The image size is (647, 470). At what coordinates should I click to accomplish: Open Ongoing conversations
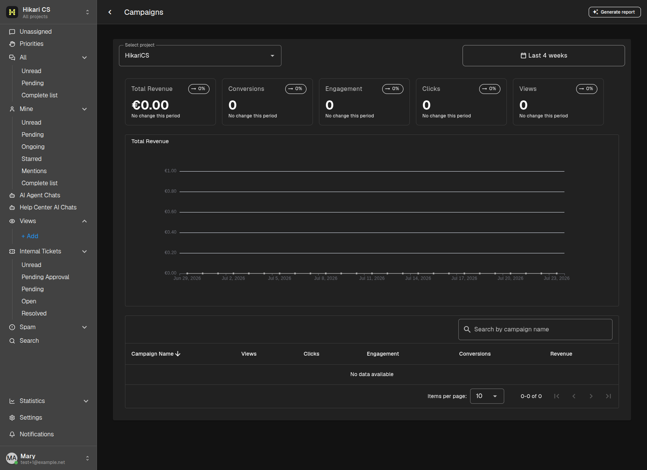point(33,147)
